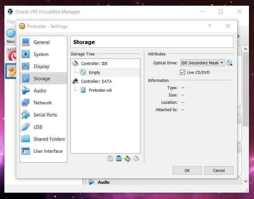Click New in the VirtualBox Manager toolbar
The width and height of the screenshot is (254, 199).
tap(11, 36)
